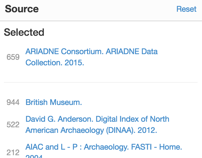Filter by British Museum source

click(x=54, y=102)
